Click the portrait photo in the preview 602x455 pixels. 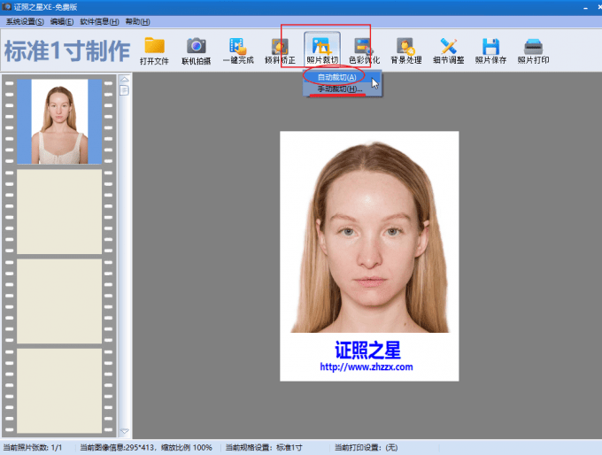(369, 256)
